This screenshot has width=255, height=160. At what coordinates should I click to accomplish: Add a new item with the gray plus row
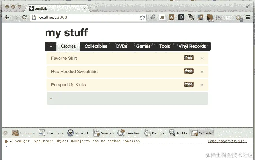(x=127, y=98)
